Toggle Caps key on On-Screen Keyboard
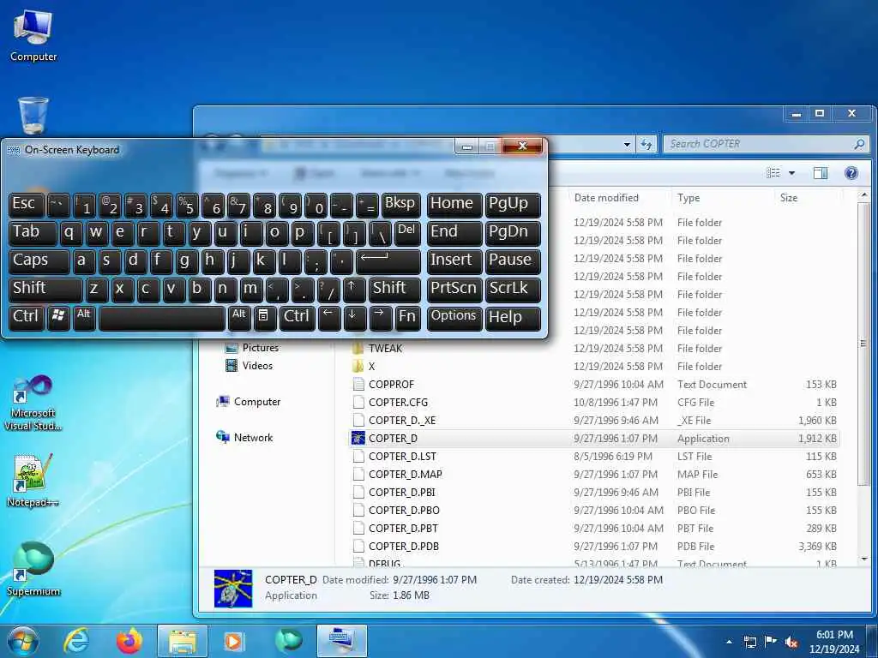This screenshot has width=878, height=658. 39,260
